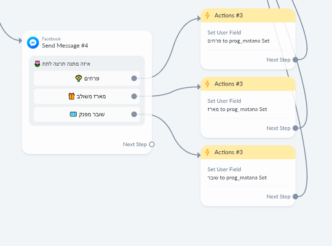Open the Send Message #4 node title

[65, 45]
